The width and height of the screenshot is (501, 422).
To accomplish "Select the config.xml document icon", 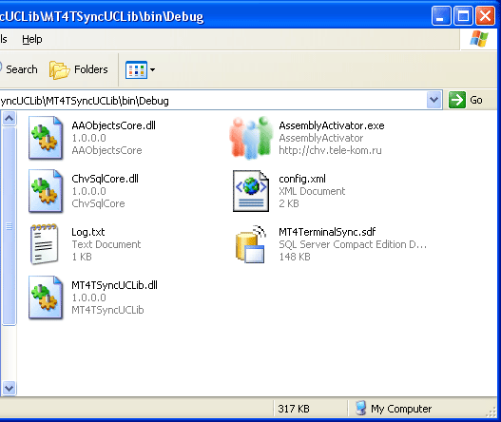I will [251, 191].
